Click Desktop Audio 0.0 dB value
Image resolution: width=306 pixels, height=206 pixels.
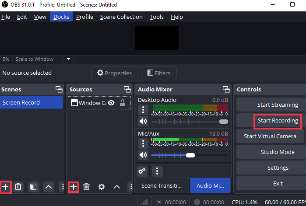tap(220, 100)
